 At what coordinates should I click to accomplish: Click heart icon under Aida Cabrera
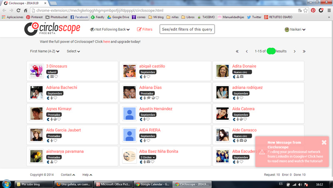point(245,119)
